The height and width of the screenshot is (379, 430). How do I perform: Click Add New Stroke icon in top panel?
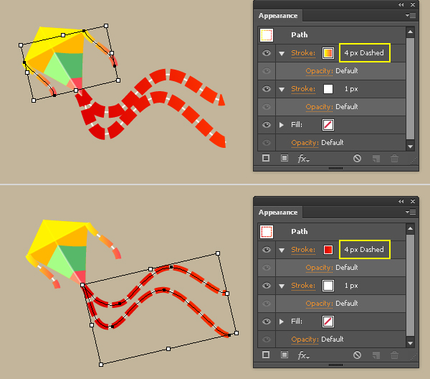point(266,158)
